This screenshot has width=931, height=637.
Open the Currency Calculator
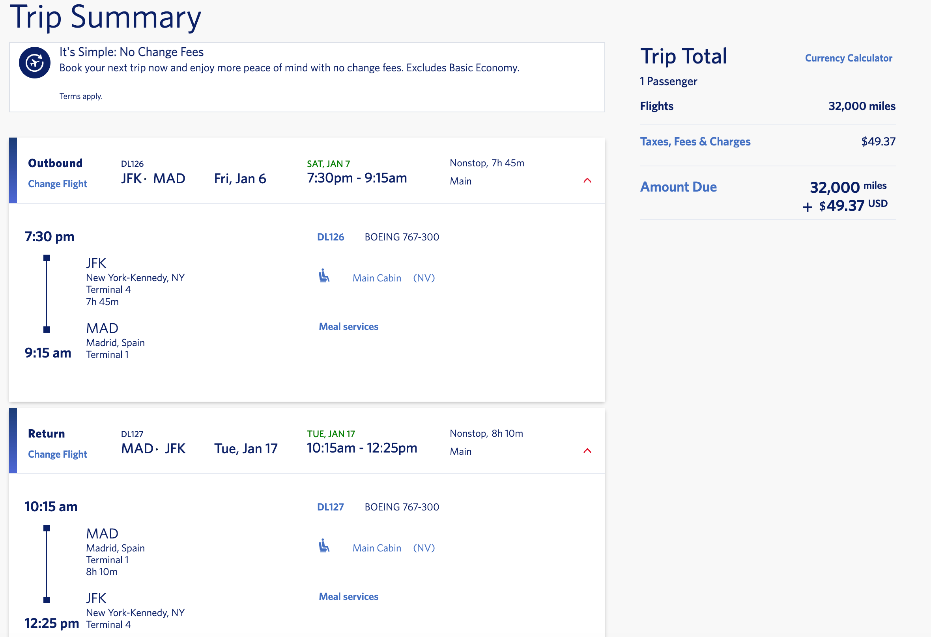[x=848, y=58]
